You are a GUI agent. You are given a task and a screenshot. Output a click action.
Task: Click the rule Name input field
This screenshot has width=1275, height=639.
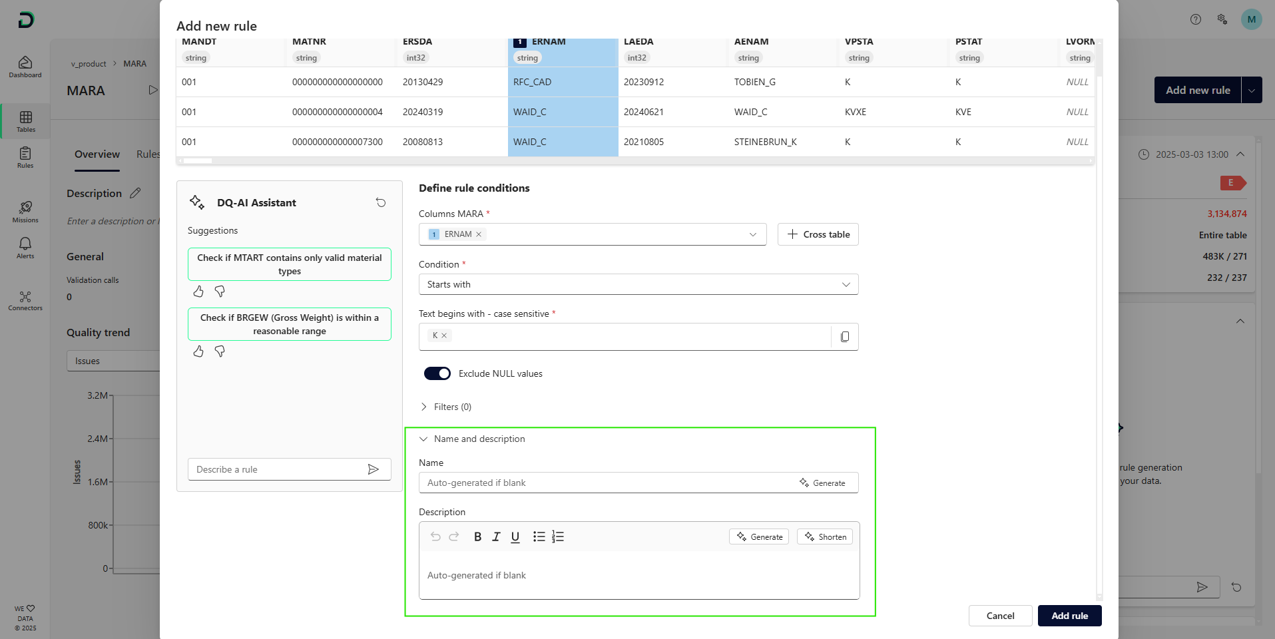tap(606, 483)
